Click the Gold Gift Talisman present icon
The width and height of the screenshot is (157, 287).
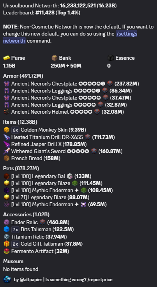[7, 244]
